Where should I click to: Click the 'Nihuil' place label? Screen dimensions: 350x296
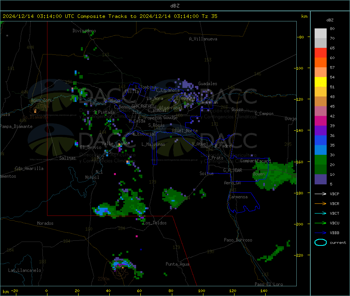[92, 177]
